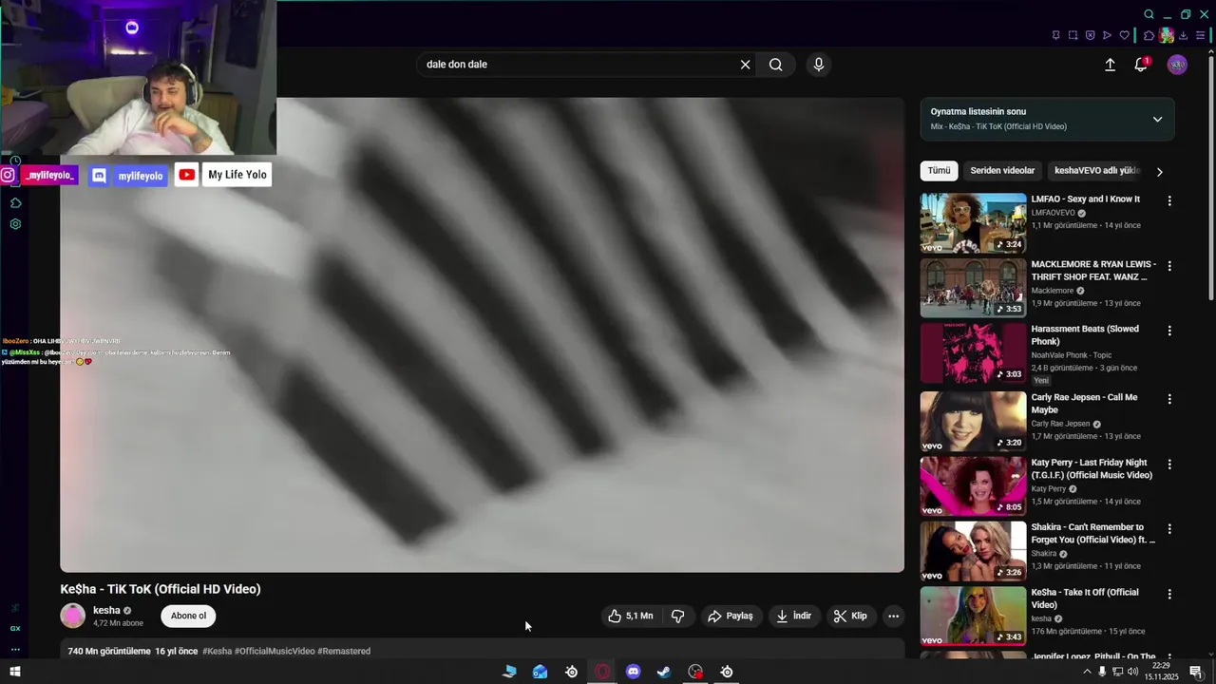The height and width of the screenshot is (684, 1216).
Task: Open options for Shakira video row
Action: (x=1169, y=529)
